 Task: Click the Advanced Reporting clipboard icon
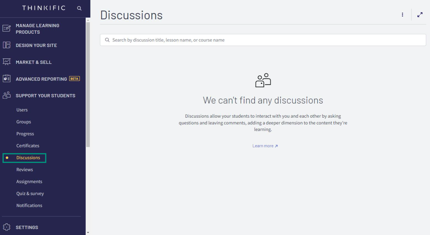7,79
